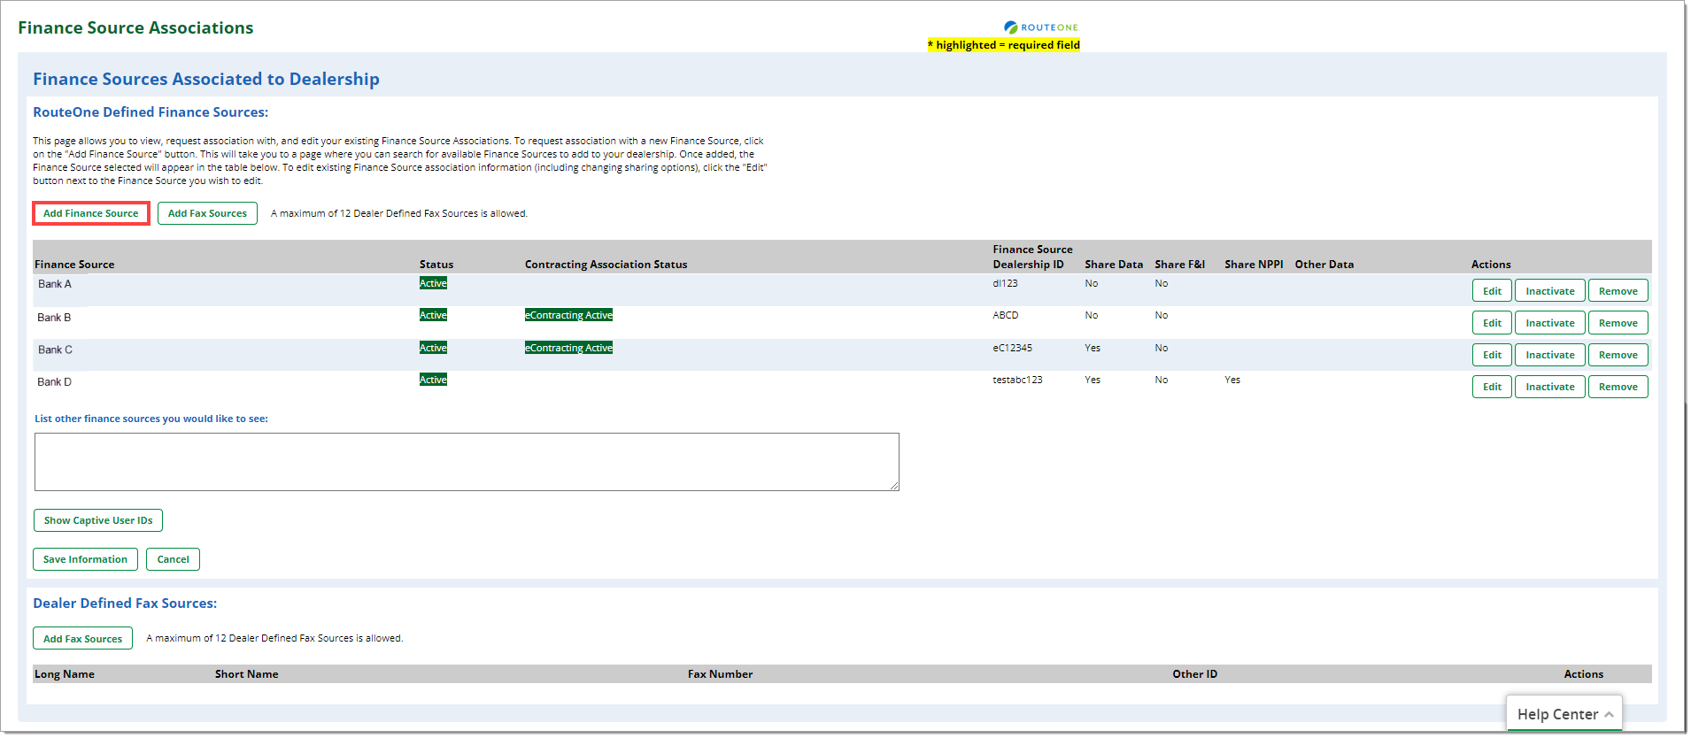Click the Long Name fax column header

pyautogui.click(x=65, y=674)
